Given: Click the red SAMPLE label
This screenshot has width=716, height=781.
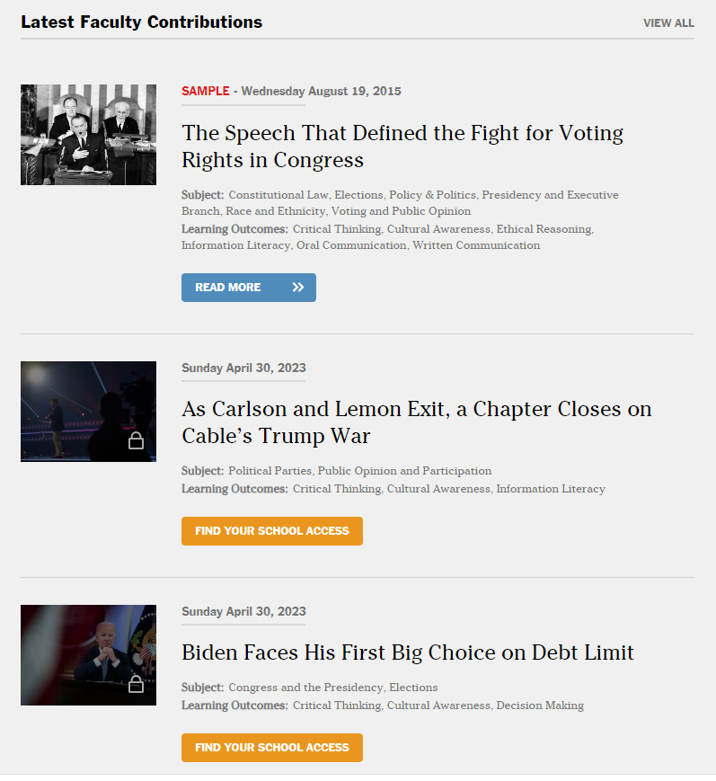Looking at the screenshot, I should point(205,91).
